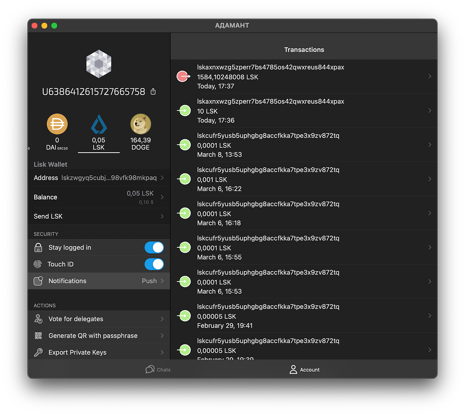Switch to the Account tab

click(304, 369)
